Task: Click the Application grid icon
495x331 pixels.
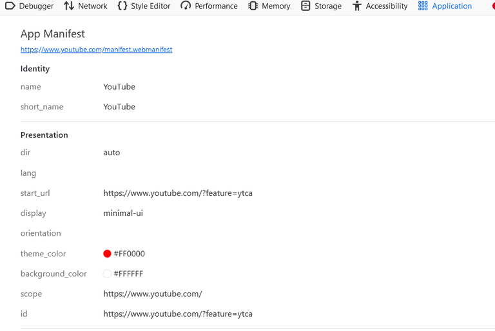Action: [423, 6]
